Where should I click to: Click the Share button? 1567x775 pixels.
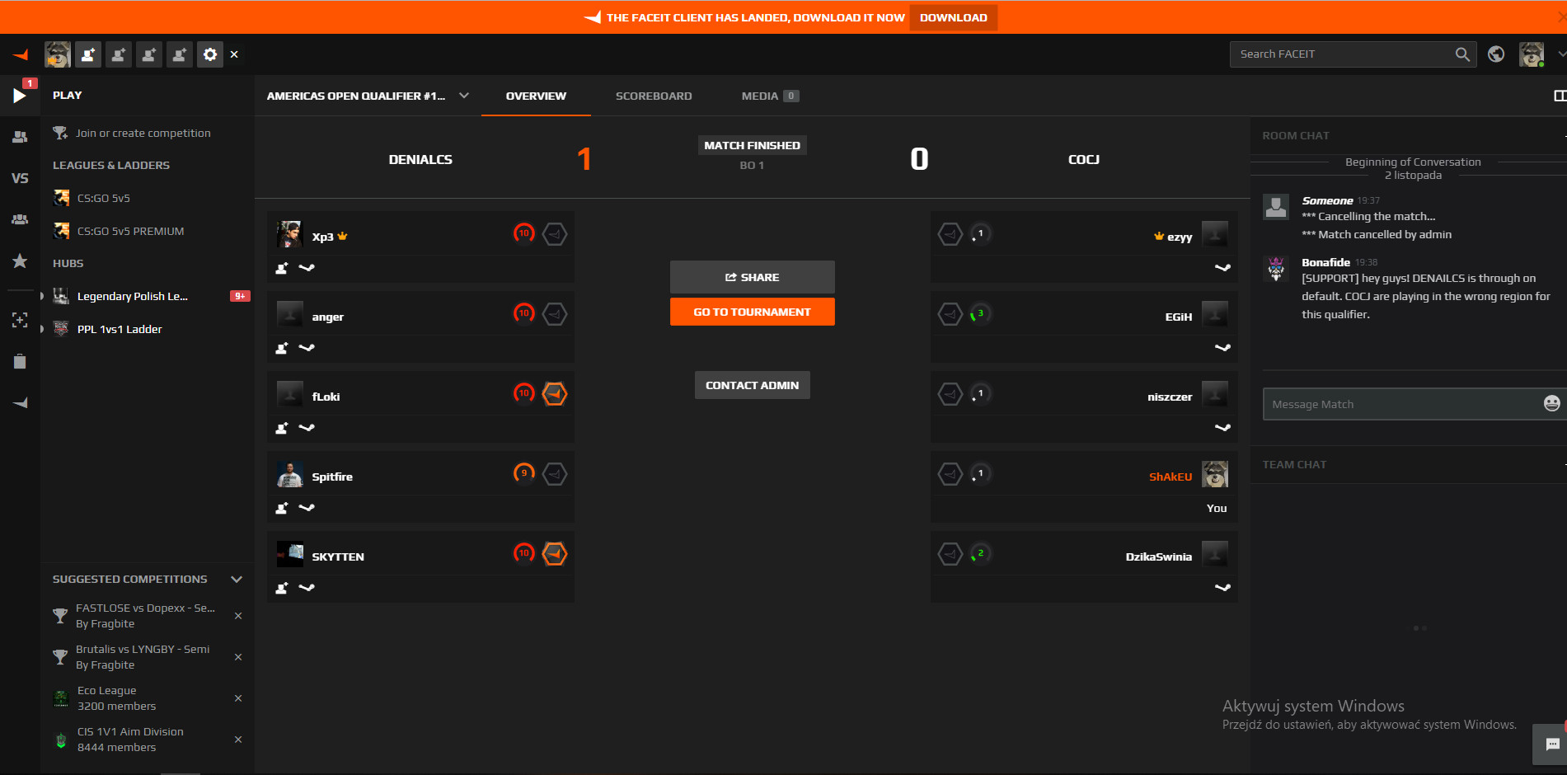pyautogui.click(x=753, y=277)
